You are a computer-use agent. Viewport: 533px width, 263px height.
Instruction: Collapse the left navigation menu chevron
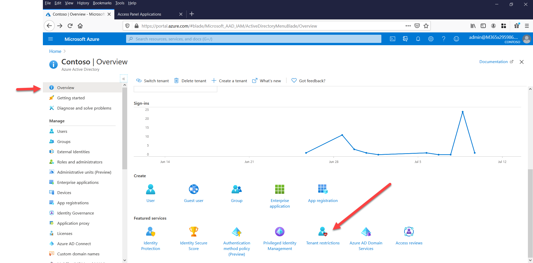(x=124, y=79)
